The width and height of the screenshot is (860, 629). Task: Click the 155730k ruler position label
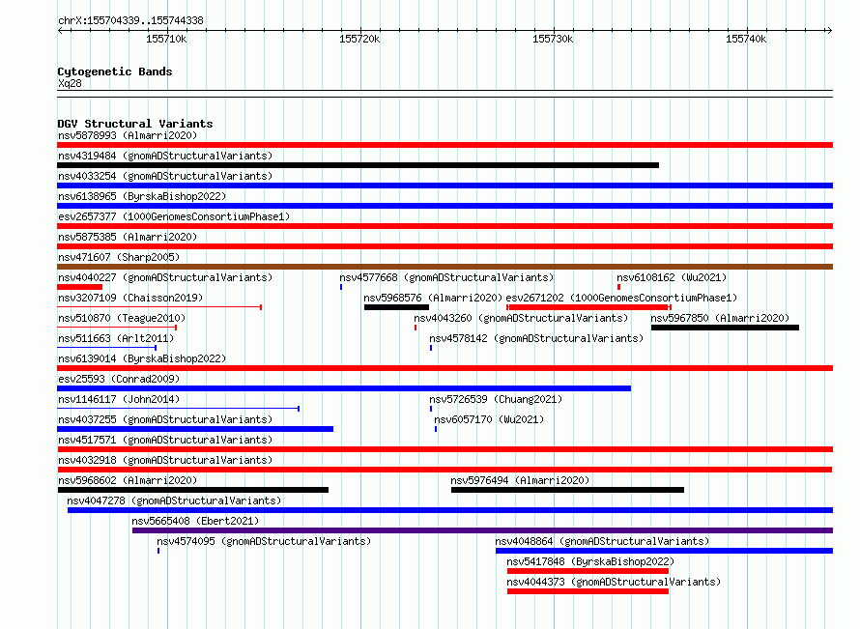[x=553, y=39]
